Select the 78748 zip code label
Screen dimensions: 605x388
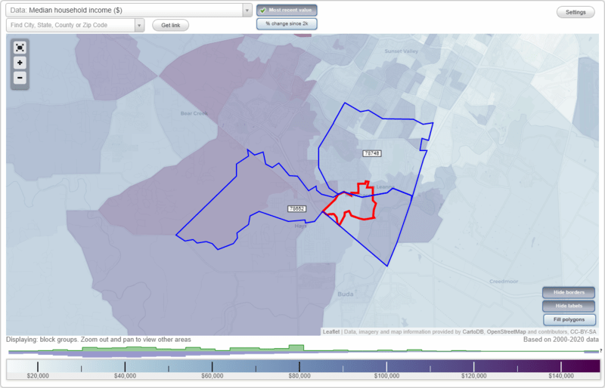click(x=372, y=153)
